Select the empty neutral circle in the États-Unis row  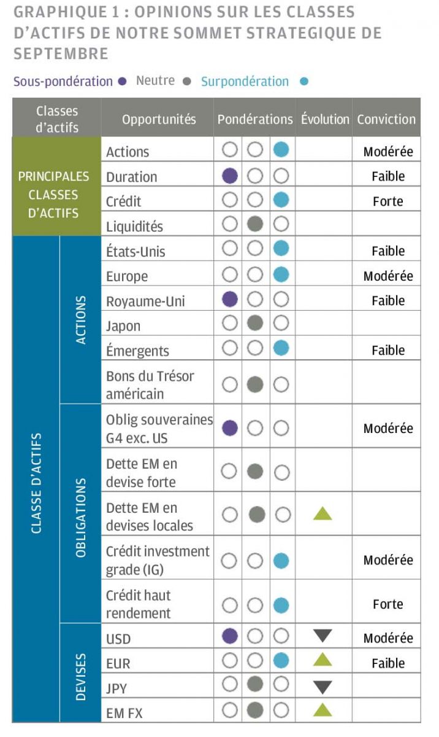click(256, 249)
